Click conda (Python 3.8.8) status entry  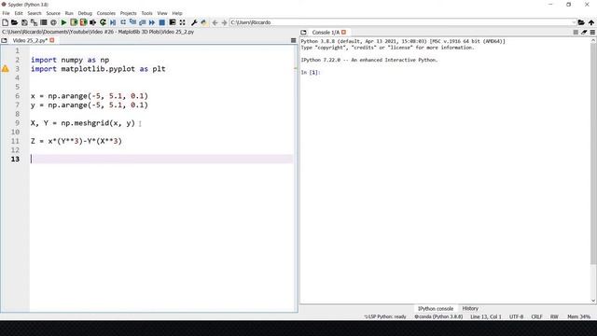(438, 316)
